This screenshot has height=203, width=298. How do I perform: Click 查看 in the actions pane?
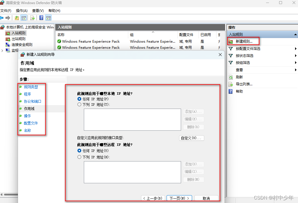(x=239, y=70)
